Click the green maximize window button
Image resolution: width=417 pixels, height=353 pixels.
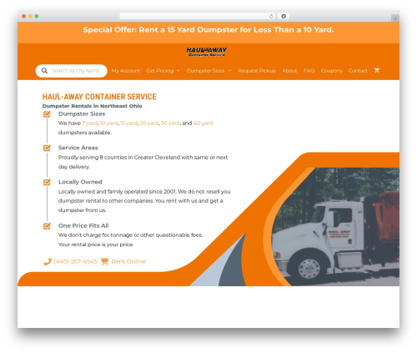[37, 16]
